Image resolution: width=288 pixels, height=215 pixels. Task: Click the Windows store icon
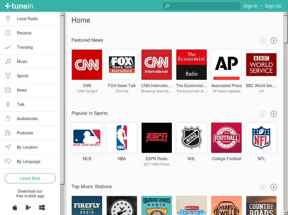point(42,208)
